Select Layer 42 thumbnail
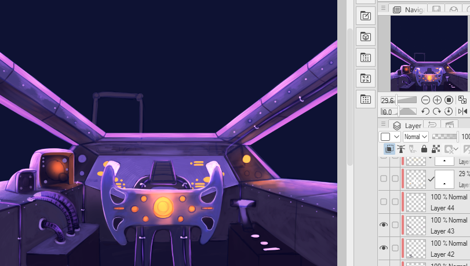The image size is (470, 266). point(416,248)
